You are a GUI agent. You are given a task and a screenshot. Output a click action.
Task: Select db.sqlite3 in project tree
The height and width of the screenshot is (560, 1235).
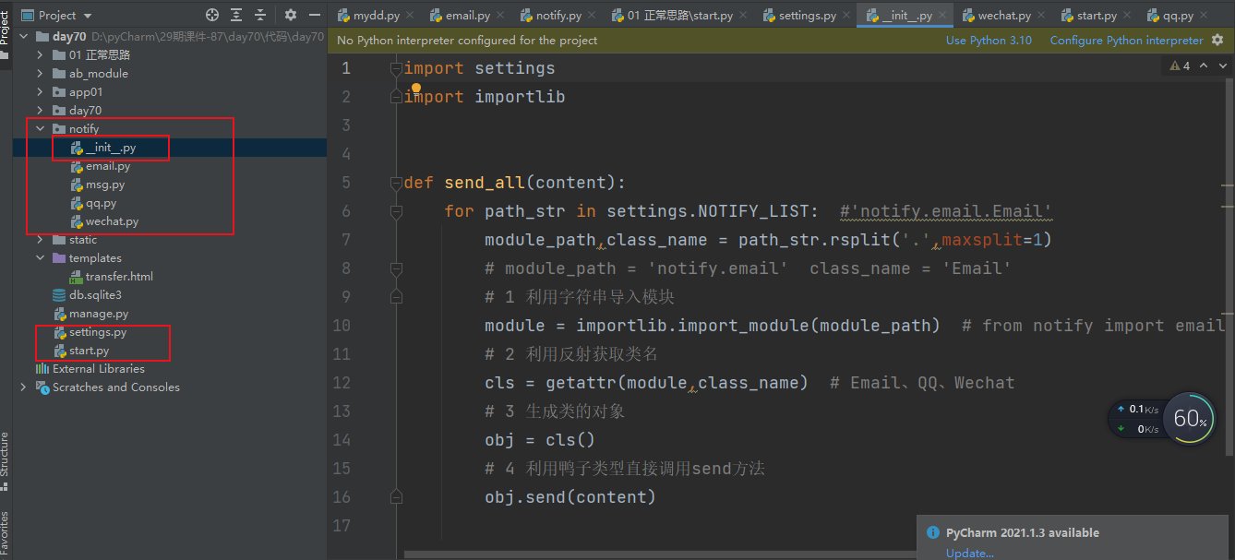tap(95, 295)
